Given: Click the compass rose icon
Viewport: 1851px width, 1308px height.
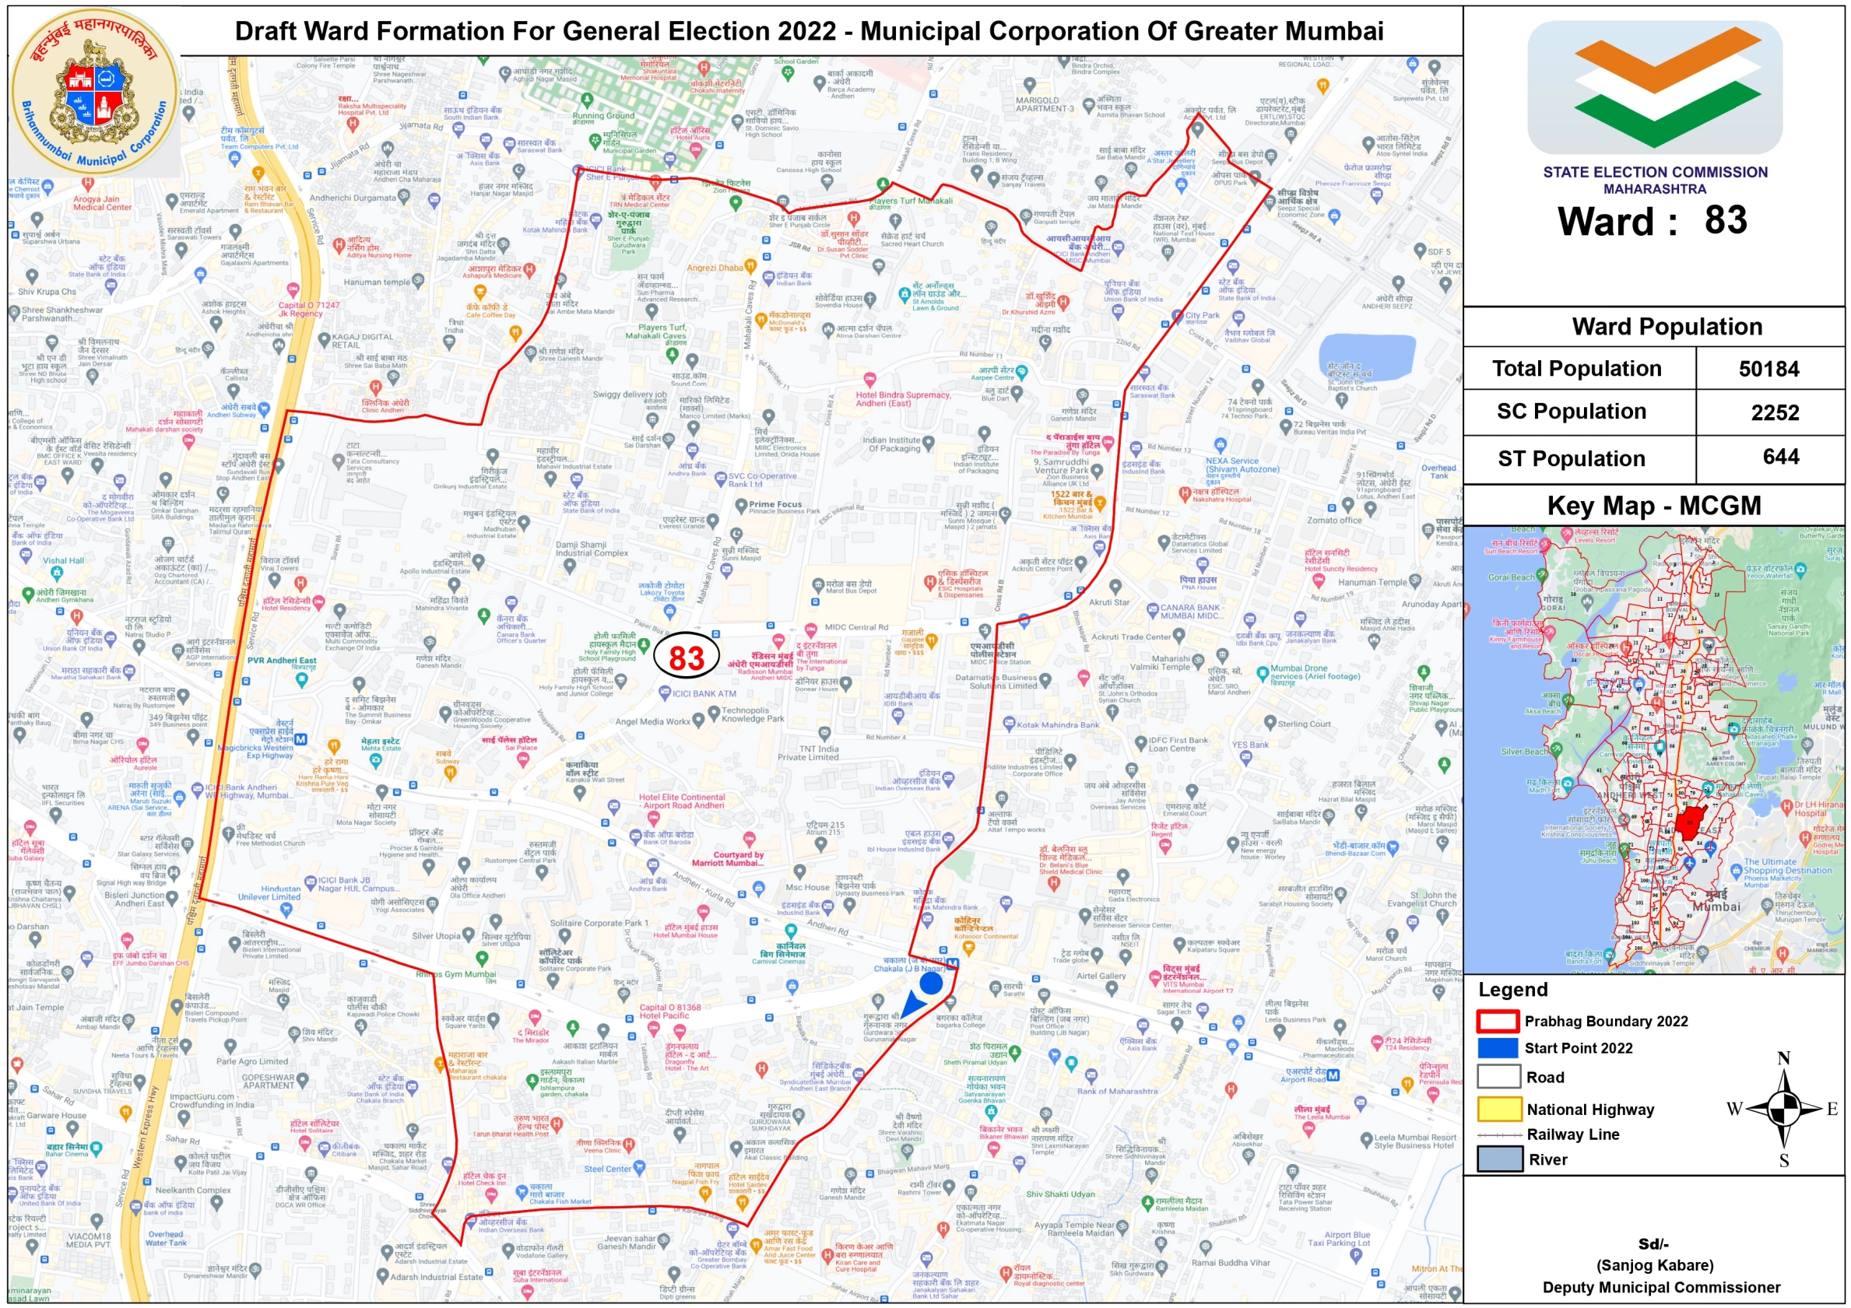Looking at the screenshot, I should pos(1785,1110).
